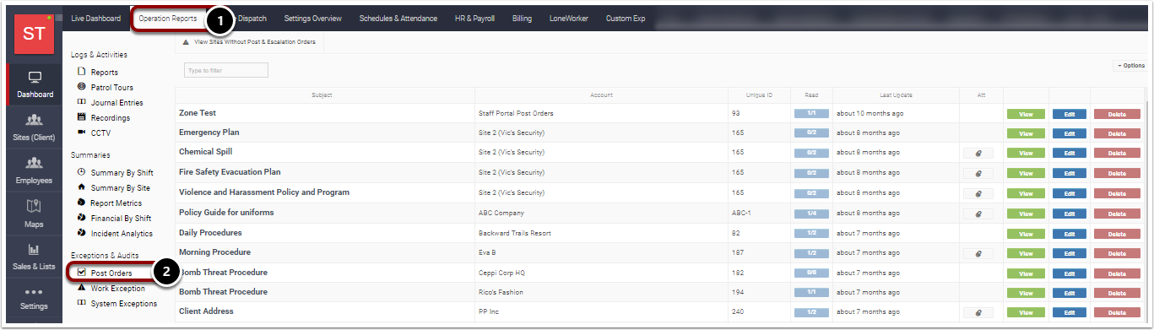Click attachment icon for Fire Safety Evacuation Plan

[978, 173]
